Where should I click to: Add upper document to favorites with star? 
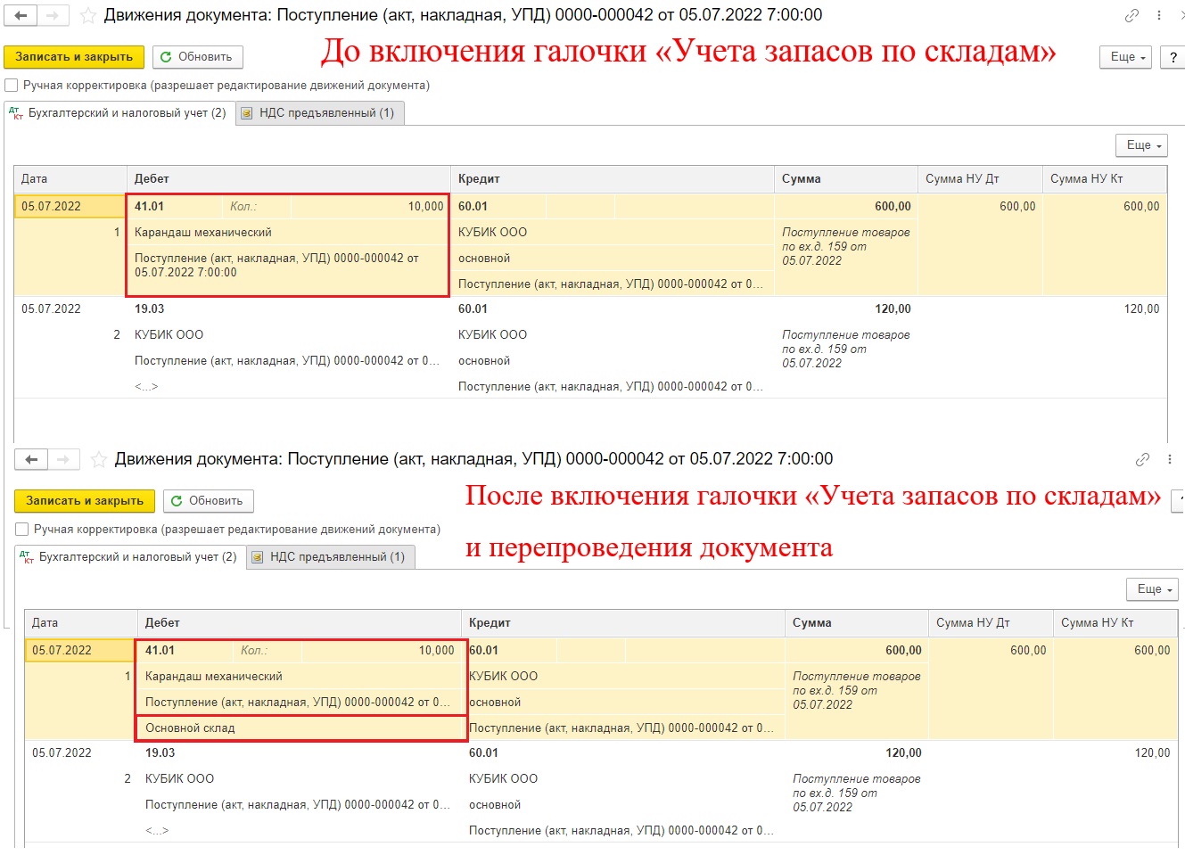tap(88, 15)
